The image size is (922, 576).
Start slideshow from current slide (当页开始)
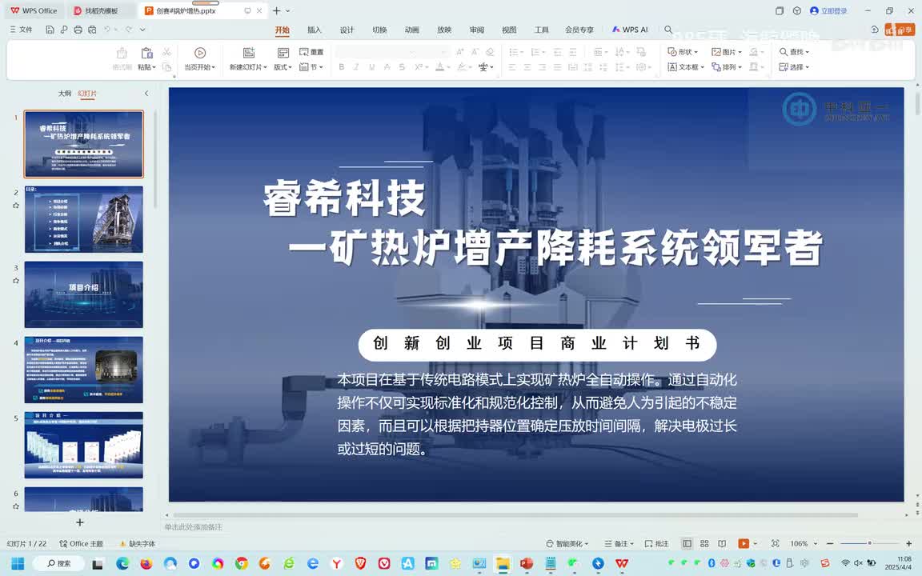pyautogui.click(x=200, y=59)
